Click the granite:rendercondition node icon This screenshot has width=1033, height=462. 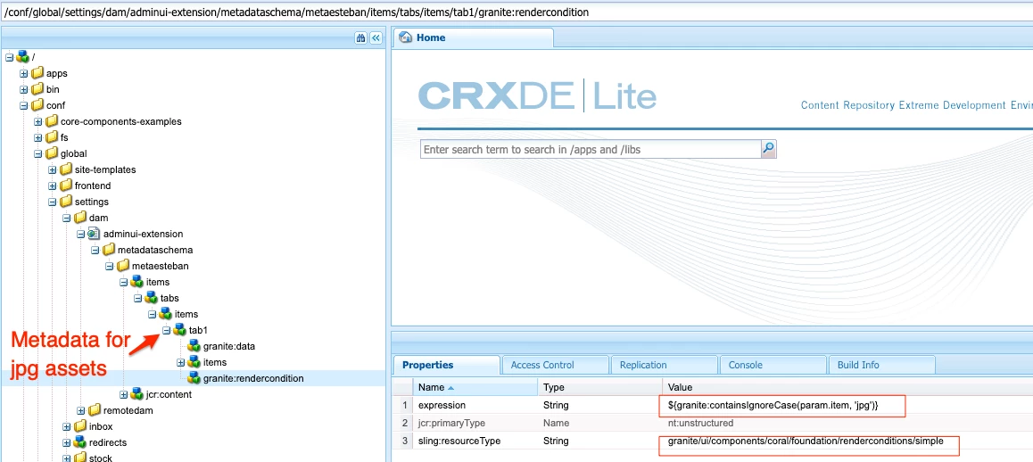[194, 378]
